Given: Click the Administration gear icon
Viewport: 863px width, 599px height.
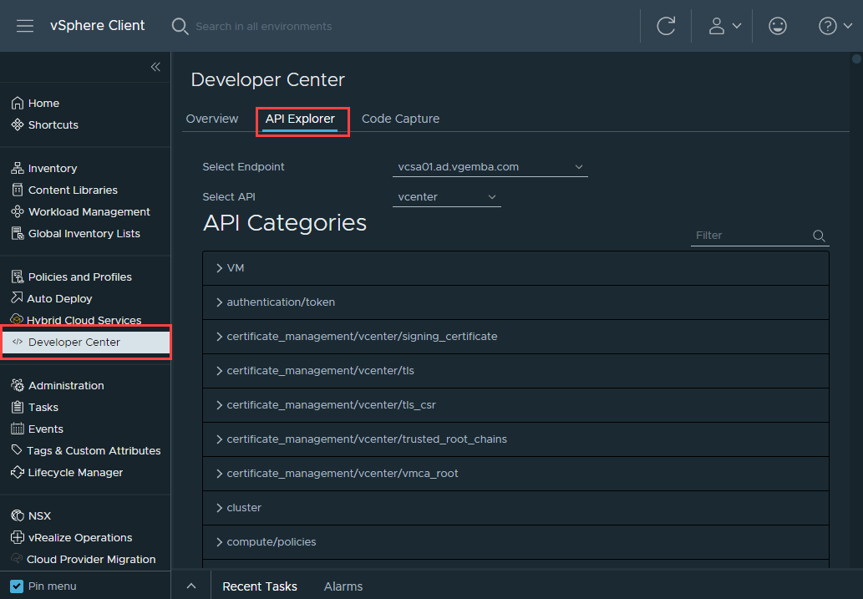Looking at the screenshot, I should 18,385.
